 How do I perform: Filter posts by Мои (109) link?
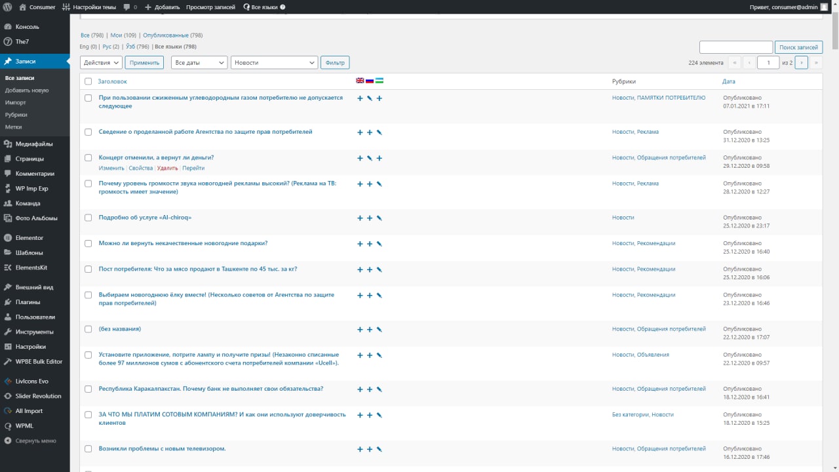[x=123, y=35]
